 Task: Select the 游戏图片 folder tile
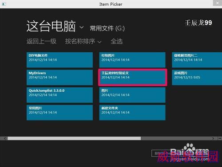197,78
